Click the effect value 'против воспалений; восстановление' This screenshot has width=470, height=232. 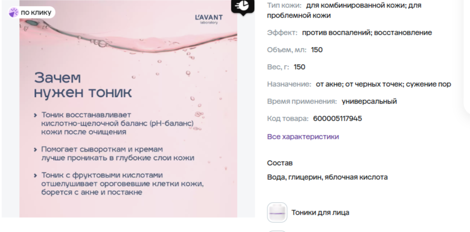[367, 32]
